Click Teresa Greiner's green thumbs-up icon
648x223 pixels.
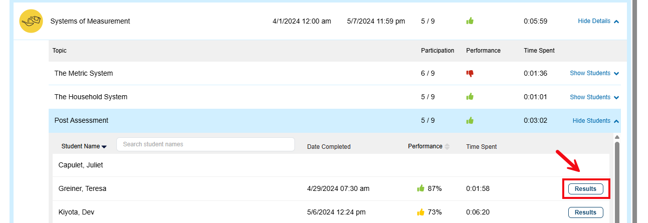coord(421,188)
